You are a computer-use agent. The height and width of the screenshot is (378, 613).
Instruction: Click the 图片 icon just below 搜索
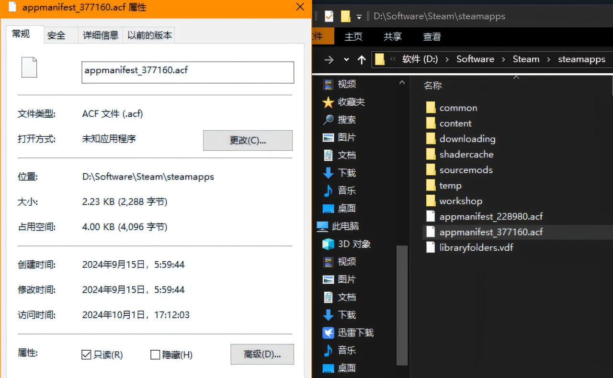pos(328,137)
